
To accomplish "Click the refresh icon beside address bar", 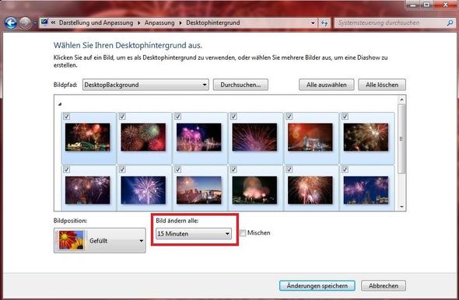I will (x=324, y=23).
